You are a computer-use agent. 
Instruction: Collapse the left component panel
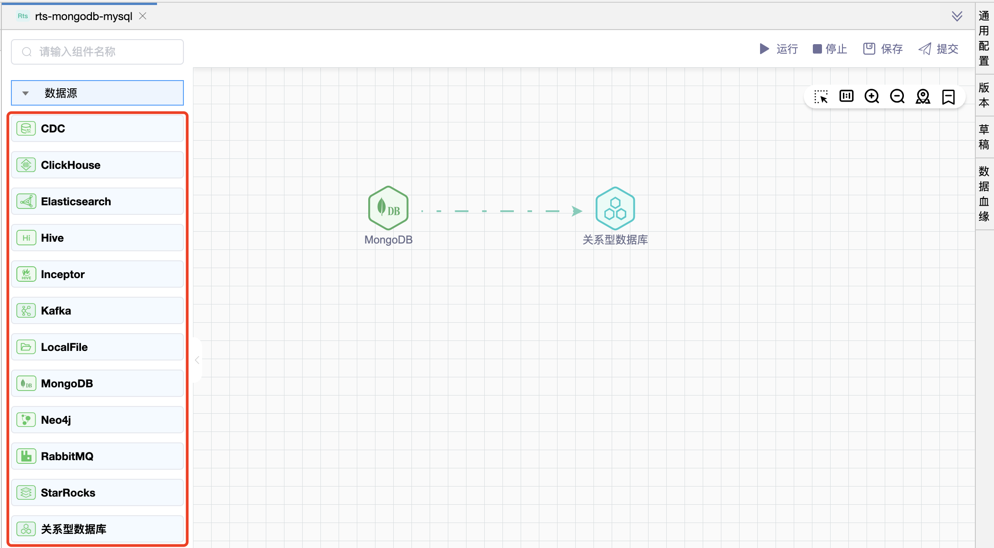197,360
